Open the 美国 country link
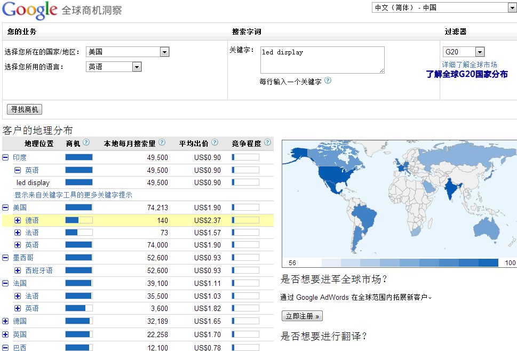This screenshot has width=517, height=351. pos(20,208)
